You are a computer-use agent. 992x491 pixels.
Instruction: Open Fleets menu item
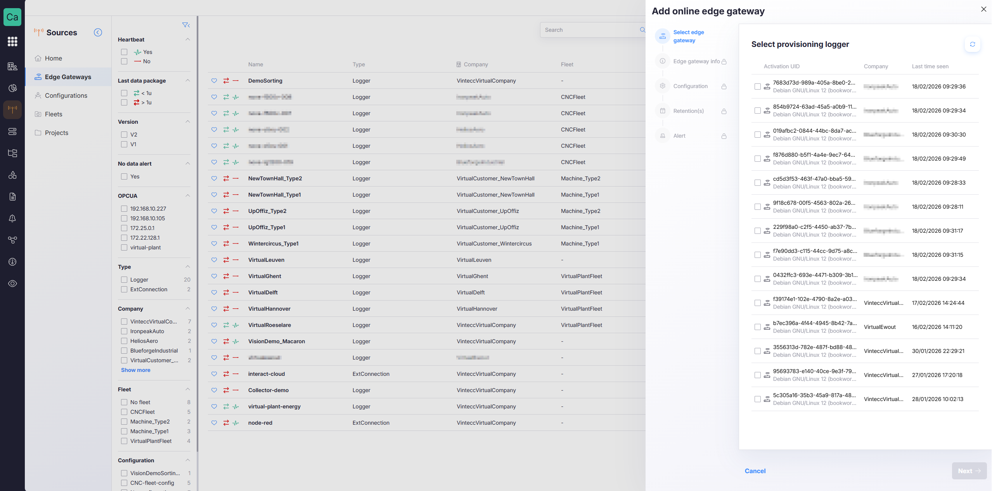68,114
